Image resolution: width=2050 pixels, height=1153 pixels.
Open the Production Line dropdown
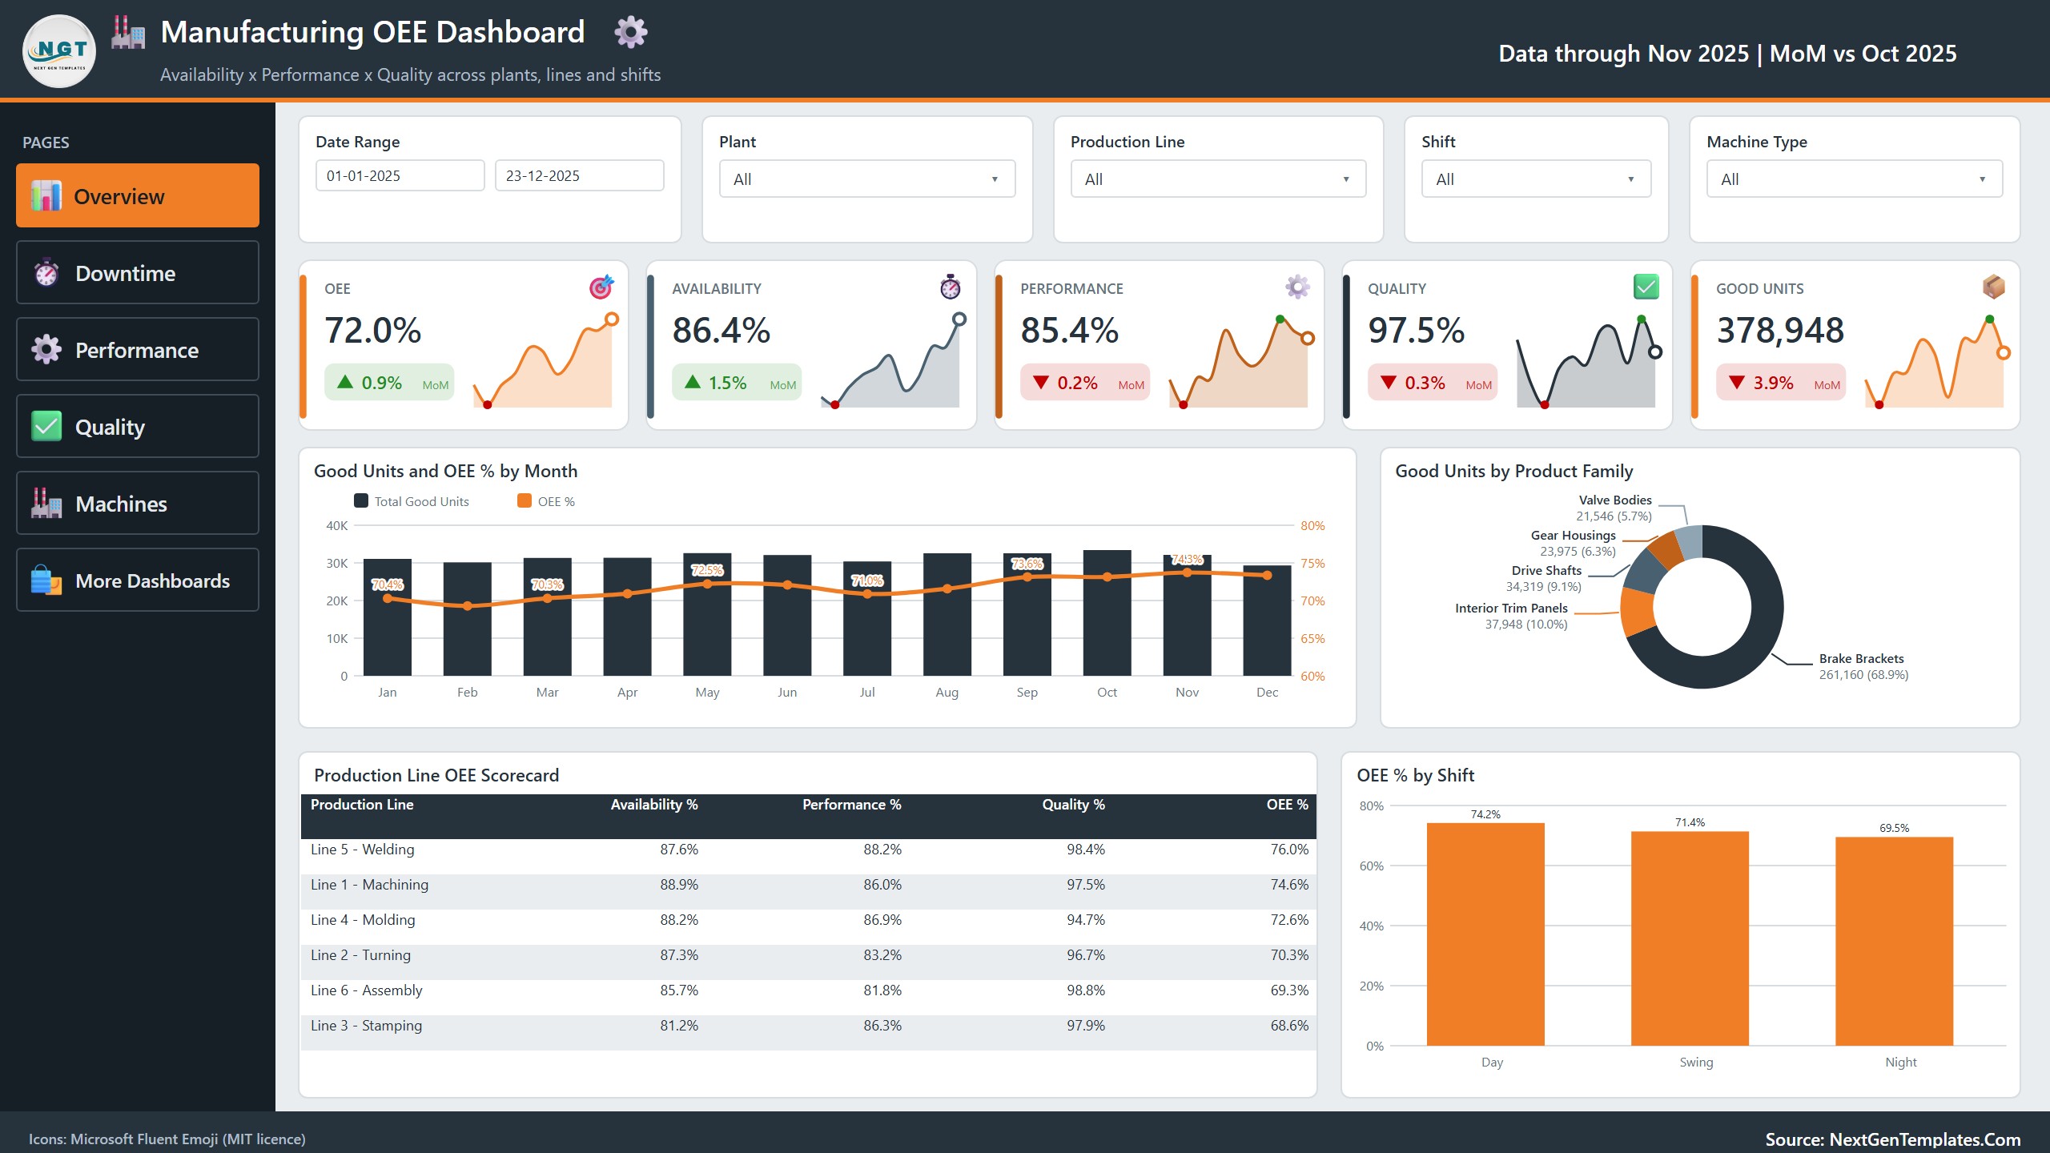click(x=1218, y=179)
